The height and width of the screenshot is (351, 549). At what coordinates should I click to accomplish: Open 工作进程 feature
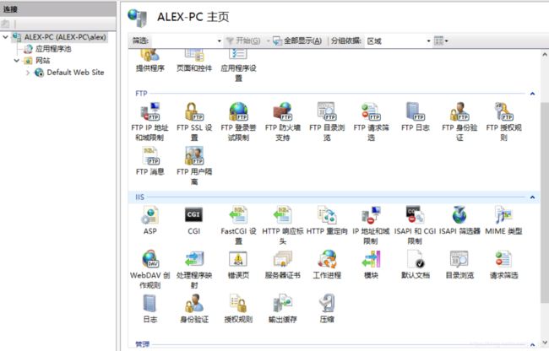tap(327, 264)
